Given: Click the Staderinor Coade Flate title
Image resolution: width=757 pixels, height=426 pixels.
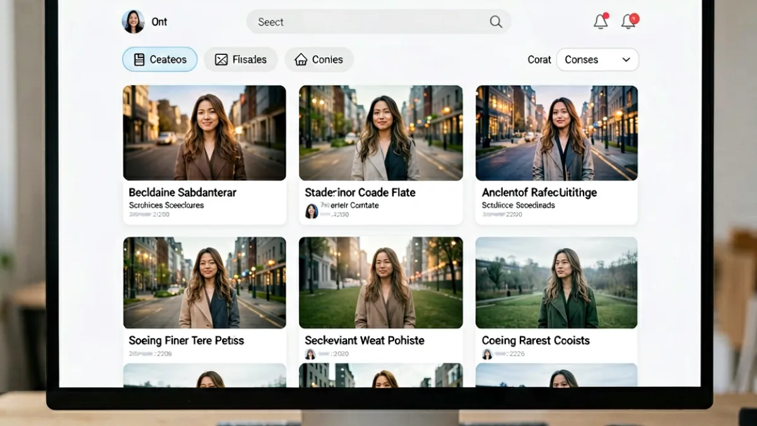Looking at the screenshot, I should [360, 192].
